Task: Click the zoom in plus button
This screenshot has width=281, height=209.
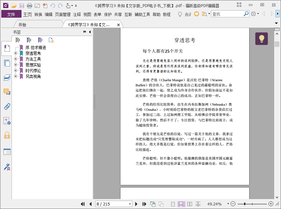Action: (271, 204)
